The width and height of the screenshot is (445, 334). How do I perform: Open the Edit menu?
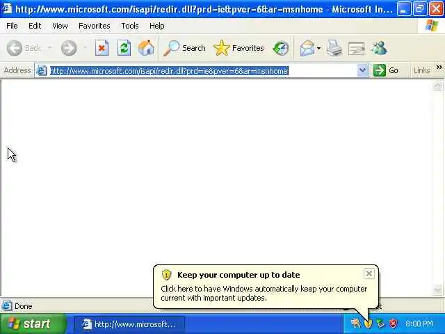(35, 26)
